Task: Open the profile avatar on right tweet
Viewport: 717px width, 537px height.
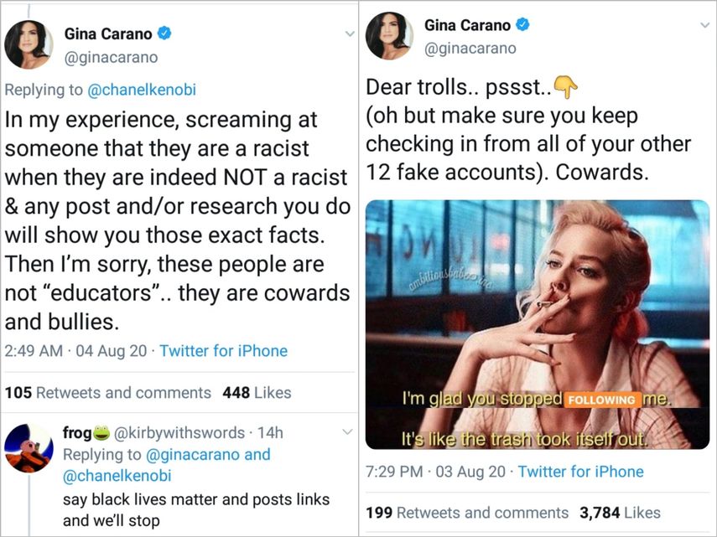Action: [x=389, y=36]
